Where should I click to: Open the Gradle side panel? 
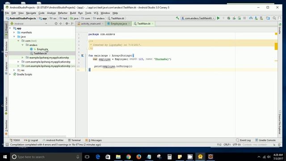point(280,29)
